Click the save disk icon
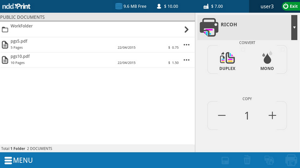300x168 pixels. tap(225, 160)
